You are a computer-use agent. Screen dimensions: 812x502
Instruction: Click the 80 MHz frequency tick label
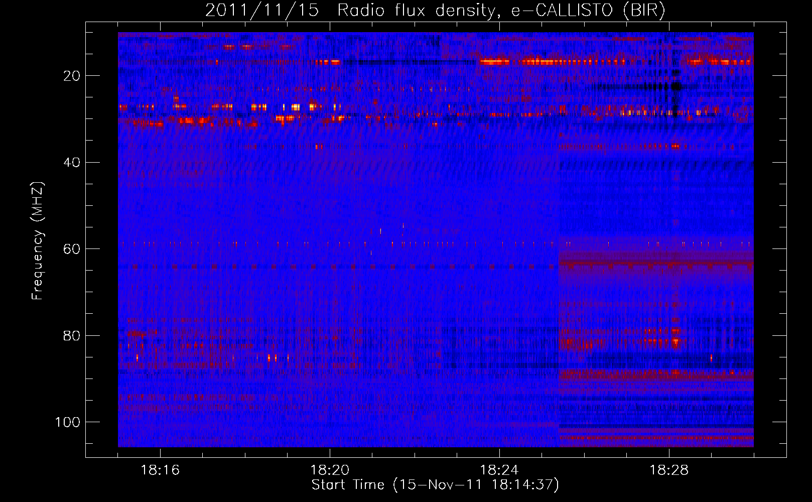[x=72, y=335]
